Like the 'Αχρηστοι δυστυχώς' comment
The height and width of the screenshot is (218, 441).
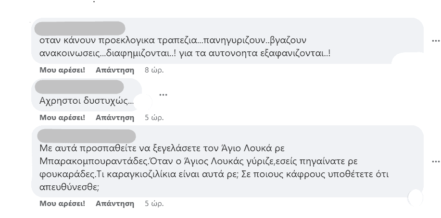click(62, 117)
